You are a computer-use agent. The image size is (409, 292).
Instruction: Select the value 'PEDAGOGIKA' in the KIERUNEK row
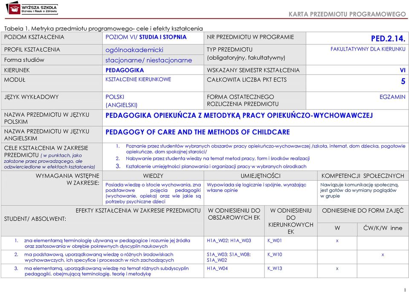tap(125, 70)
